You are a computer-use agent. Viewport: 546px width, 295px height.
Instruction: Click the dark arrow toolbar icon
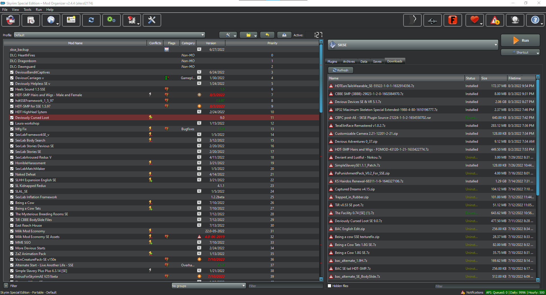[x=412, y=20]
